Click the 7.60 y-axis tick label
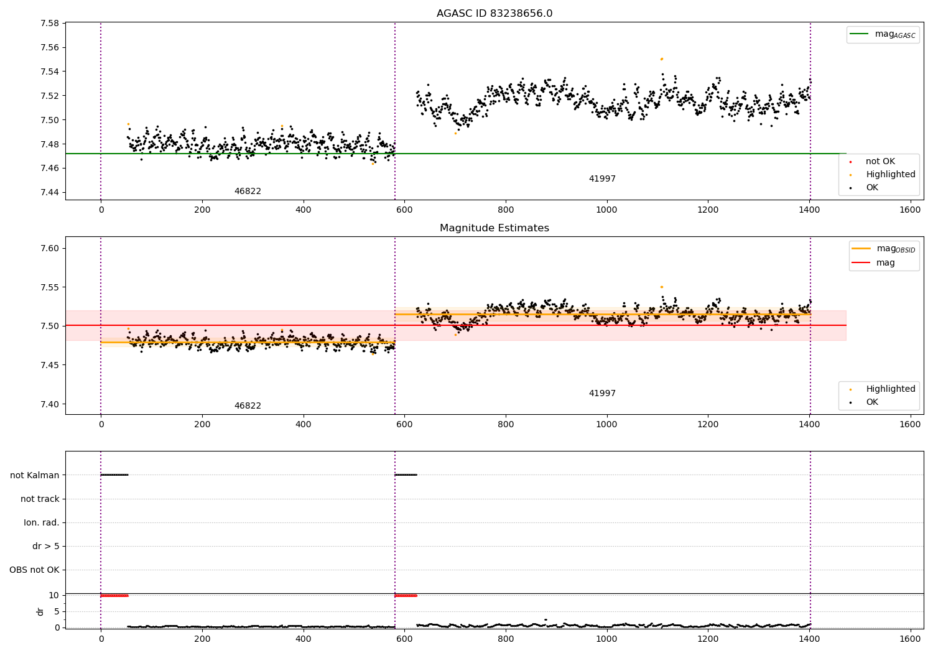 (x=50, y=249)
